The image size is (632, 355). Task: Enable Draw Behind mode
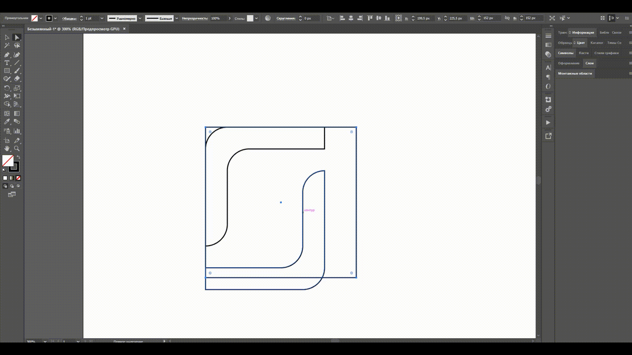(12, 186)
